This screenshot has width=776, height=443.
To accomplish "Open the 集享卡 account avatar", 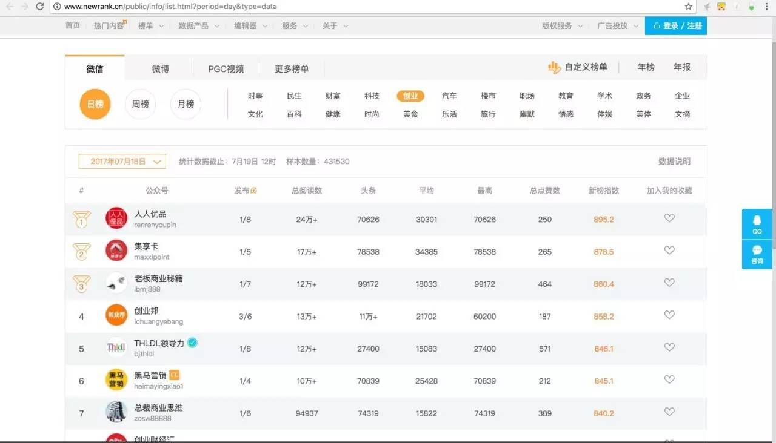I will 116,251.
